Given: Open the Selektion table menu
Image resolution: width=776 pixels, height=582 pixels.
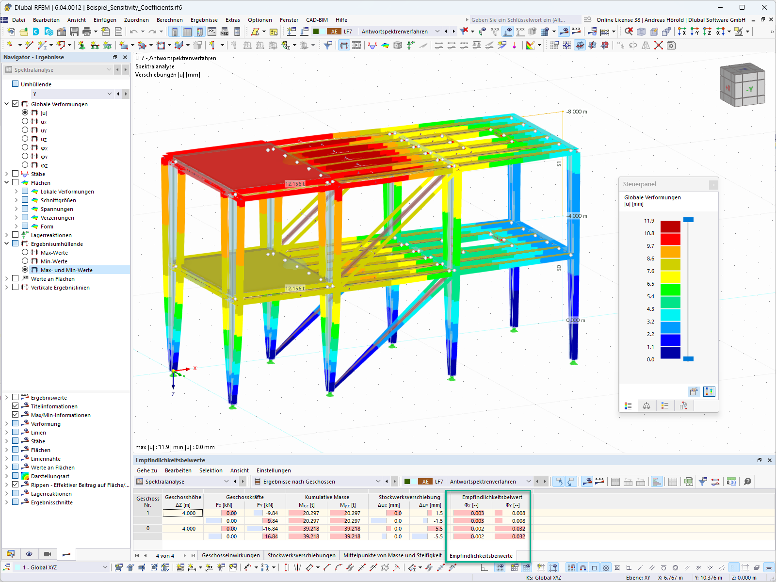Looking at the screenshot, I should tap(211, 470).
